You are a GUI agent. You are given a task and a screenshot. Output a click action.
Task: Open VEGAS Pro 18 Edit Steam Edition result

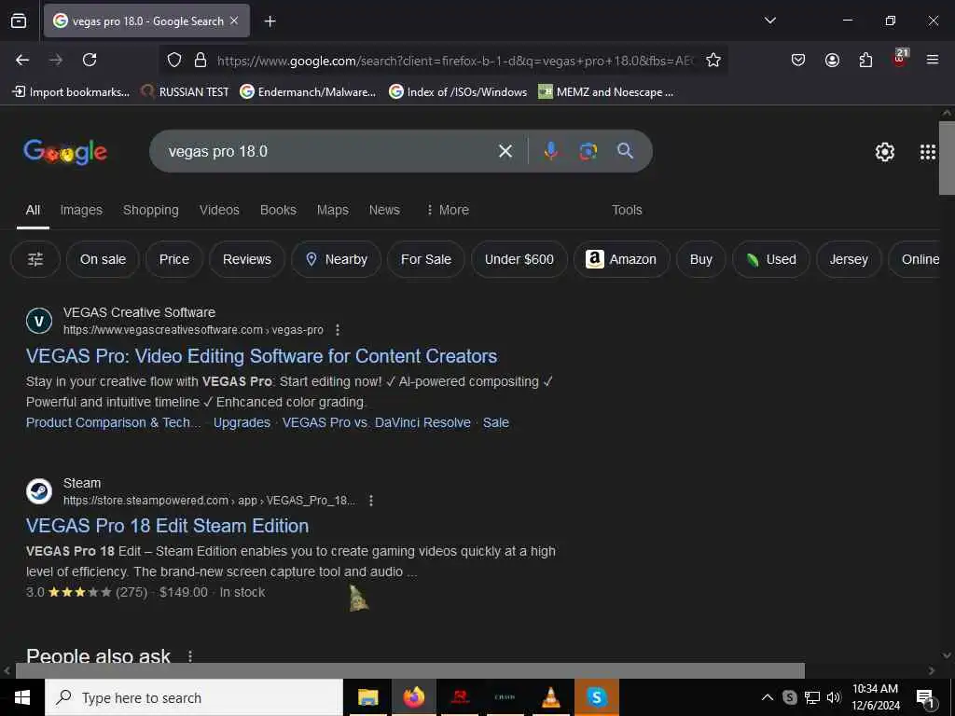[x=168, y=526]
